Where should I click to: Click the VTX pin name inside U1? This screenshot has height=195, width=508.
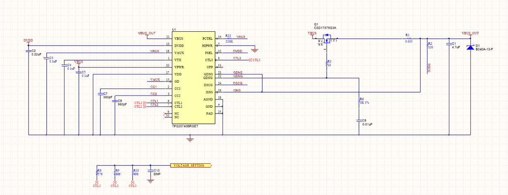click(x=178, y=60)
